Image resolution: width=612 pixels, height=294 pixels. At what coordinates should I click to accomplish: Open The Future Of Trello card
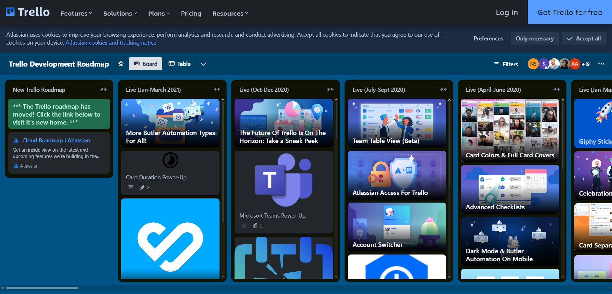click(x=284, y=123)
